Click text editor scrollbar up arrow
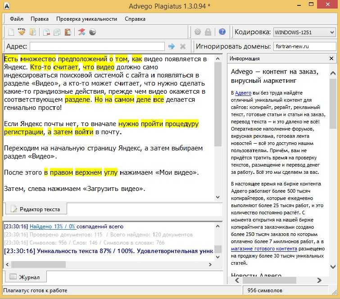Image resolution: width=340 pixels, height=299 pixels. tap(218, 59)
